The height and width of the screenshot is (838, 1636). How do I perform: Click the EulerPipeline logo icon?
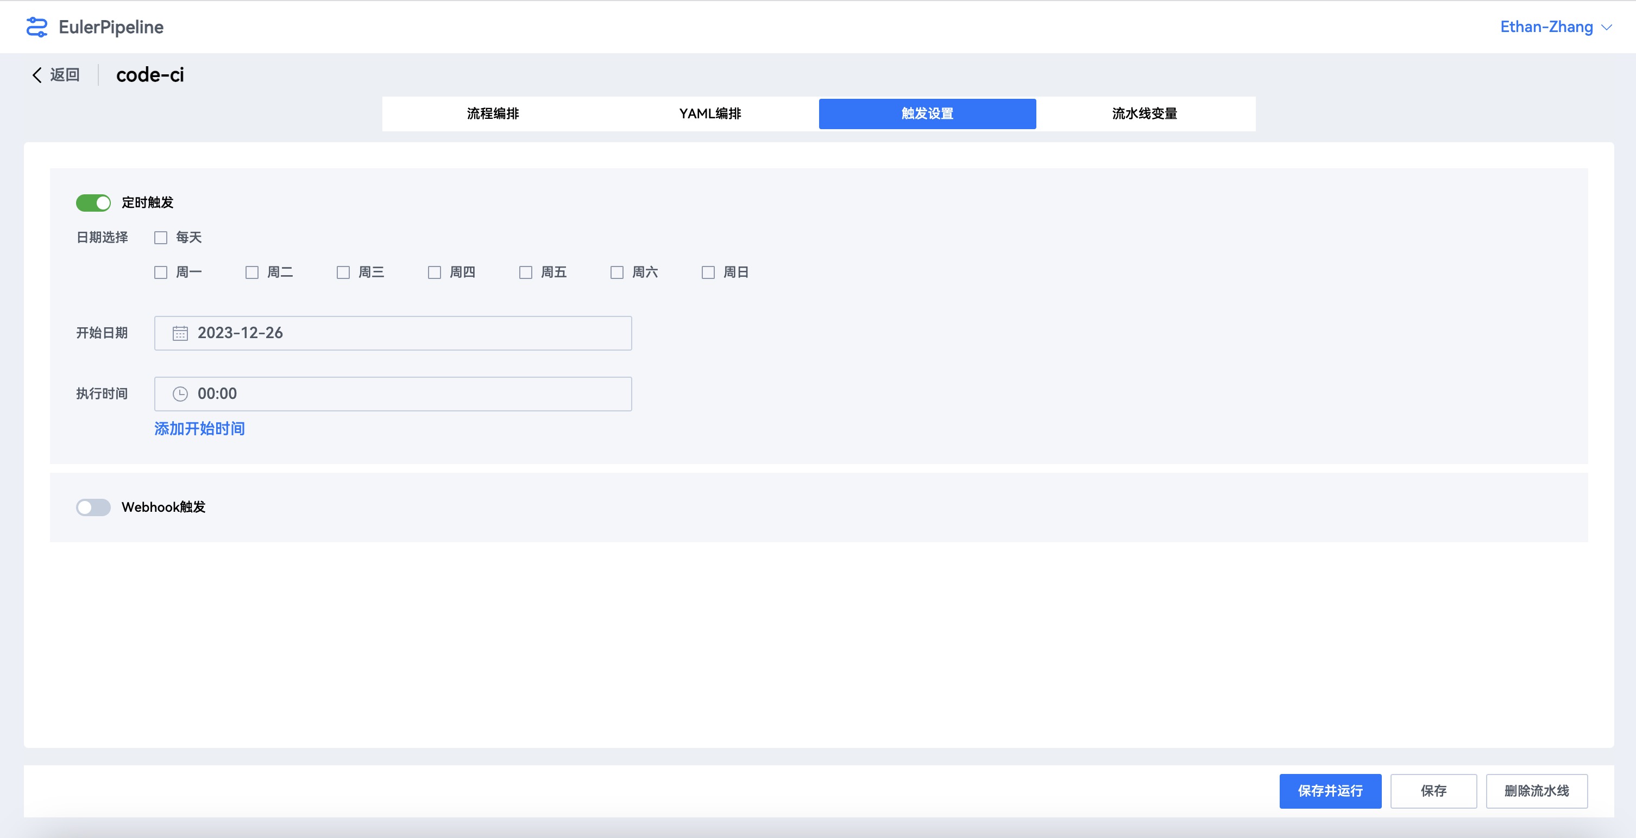pyautogui.click(x=37, y=27)
